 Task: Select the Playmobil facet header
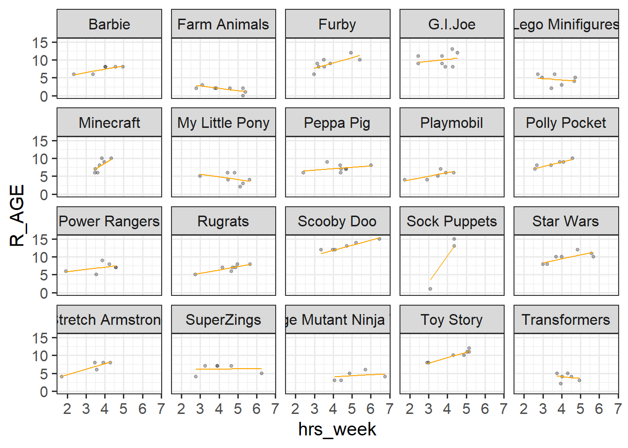452,122
